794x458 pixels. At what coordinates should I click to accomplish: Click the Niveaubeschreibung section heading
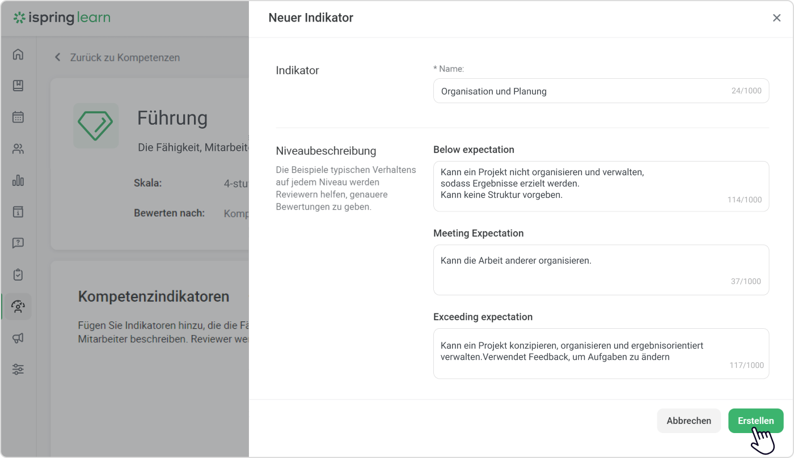pos(326,151)
